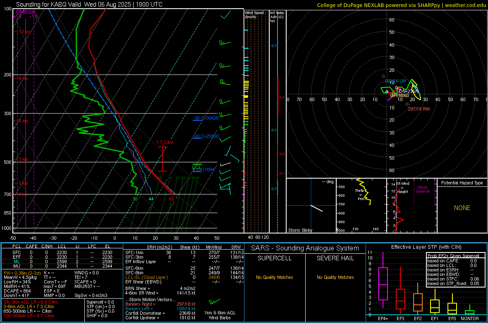Click the 'Prob EF2+ Given Supercell' header
Screen dimensions: 488x323
453,256
